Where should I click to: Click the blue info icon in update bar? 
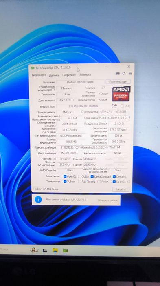click(38, 199)
